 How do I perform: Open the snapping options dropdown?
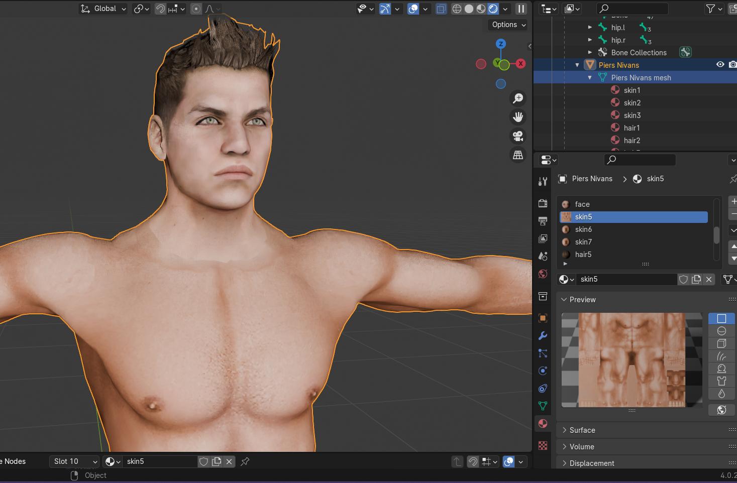(x=177, y=9)
